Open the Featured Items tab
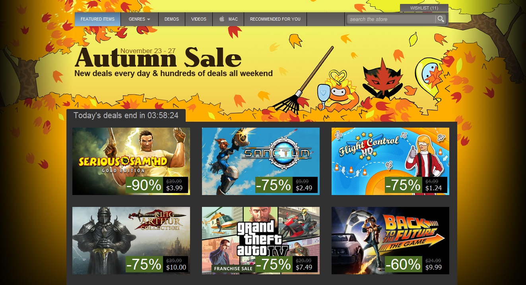The width and height of the screenshot is (526, 285). pyautogui.click(x=97, y=19)
